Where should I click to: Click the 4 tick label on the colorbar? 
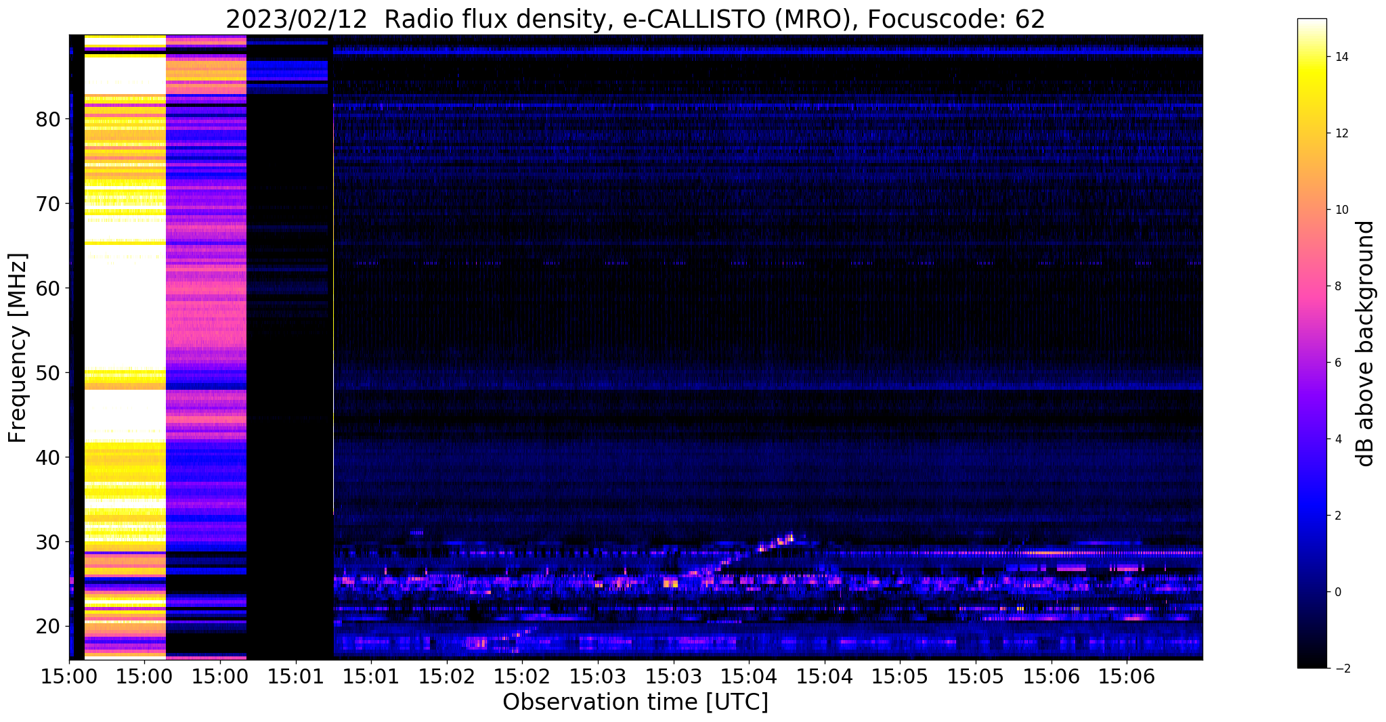pos(1337,439)
